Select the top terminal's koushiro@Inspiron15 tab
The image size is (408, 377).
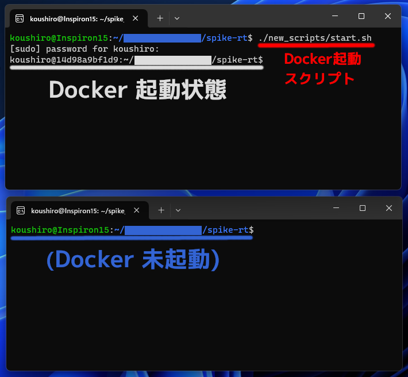click(79, 19)
